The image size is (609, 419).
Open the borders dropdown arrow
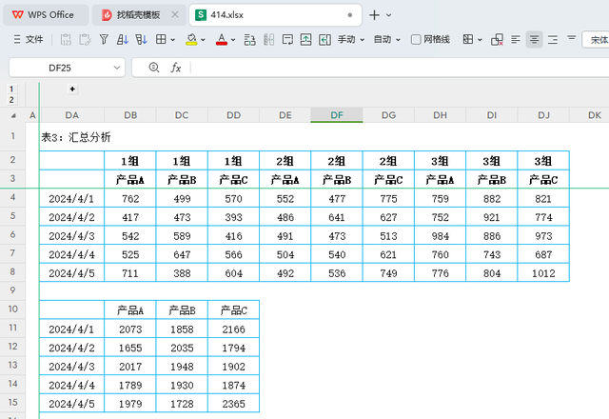[173, 40]
